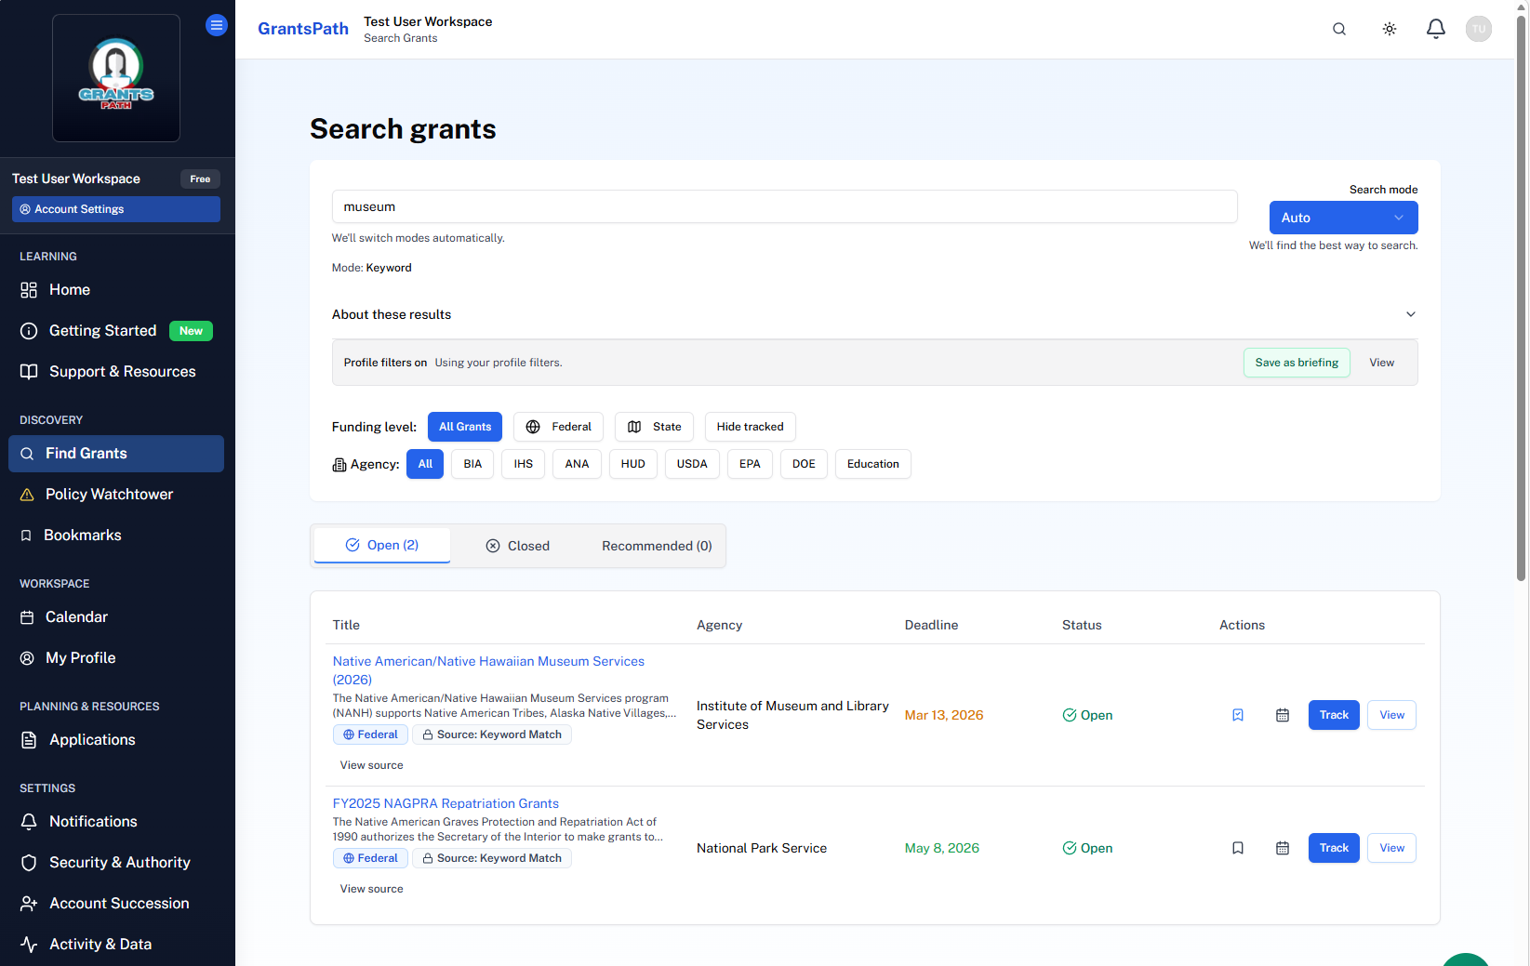Open the Native American/Native Hawaiian Museum Services grant
The height and width of the screenshot is (966, 1530).
pyautogui.click(x=488, y=661)
